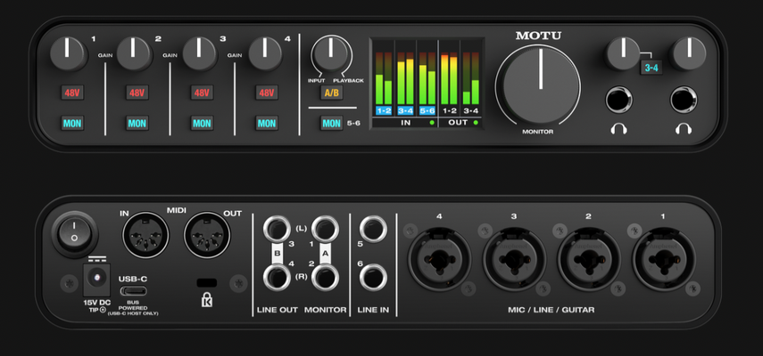This screenshot has height=356, width=763.
Task: Enable the MON button for channel 2
Action: [137, 123]
